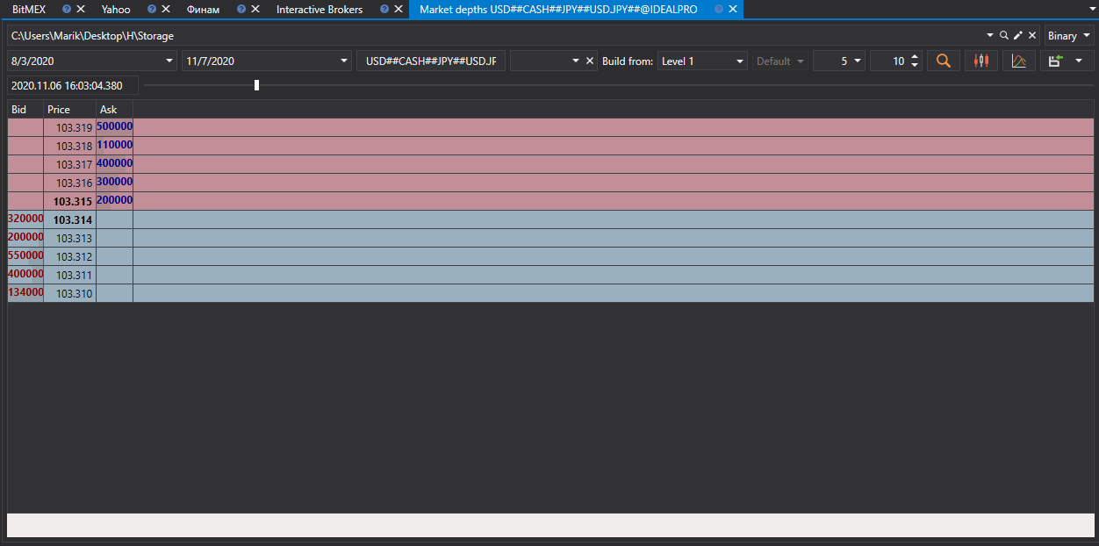The height and width of the screenshot is (546, 1099).
Task: Close the Yahoo tab
Action: [x=166, y=10]
